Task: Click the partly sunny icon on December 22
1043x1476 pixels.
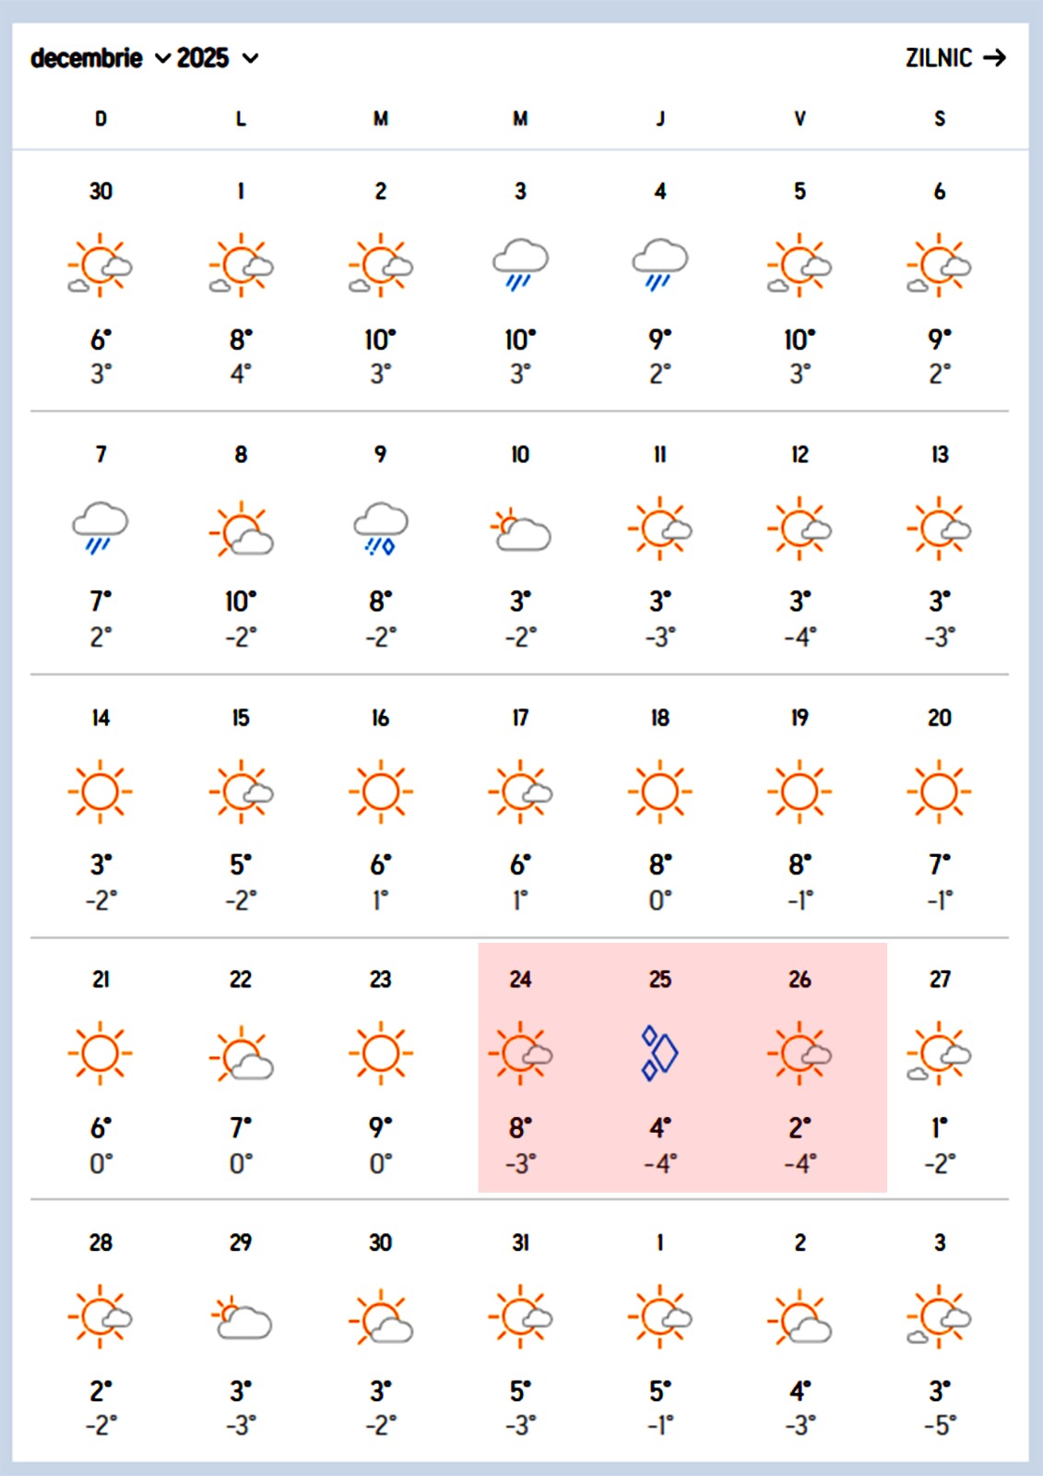Action: [241, 1054]
